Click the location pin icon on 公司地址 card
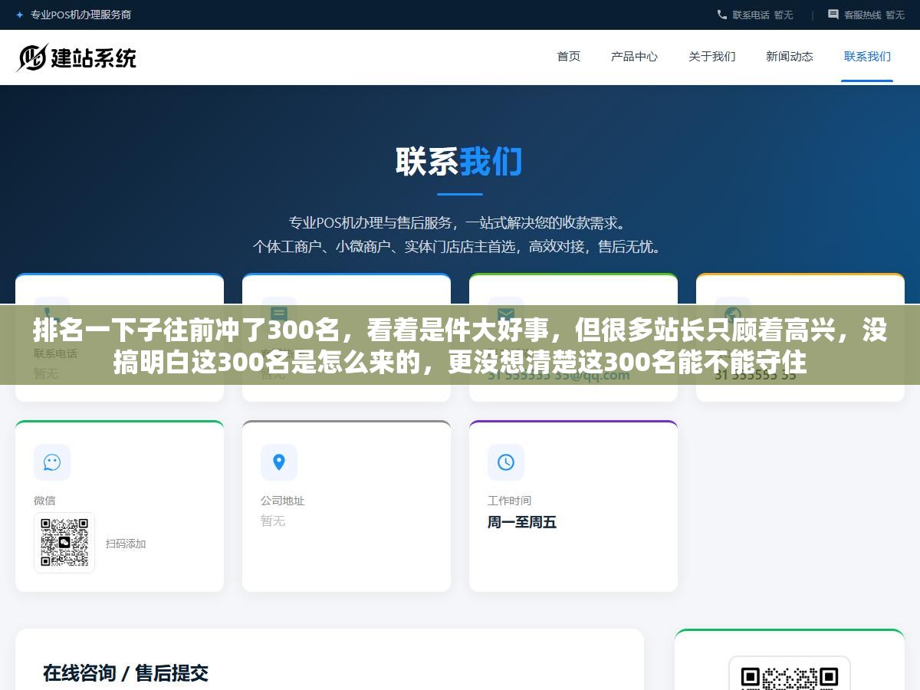The width and height of the screenshot is (920, 690). pos(279,462)
